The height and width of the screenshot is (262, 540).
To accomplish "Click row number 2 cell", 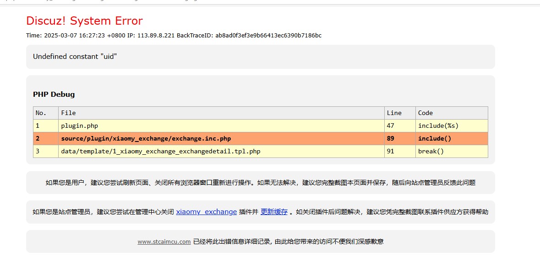I will [x=46, y=139].
